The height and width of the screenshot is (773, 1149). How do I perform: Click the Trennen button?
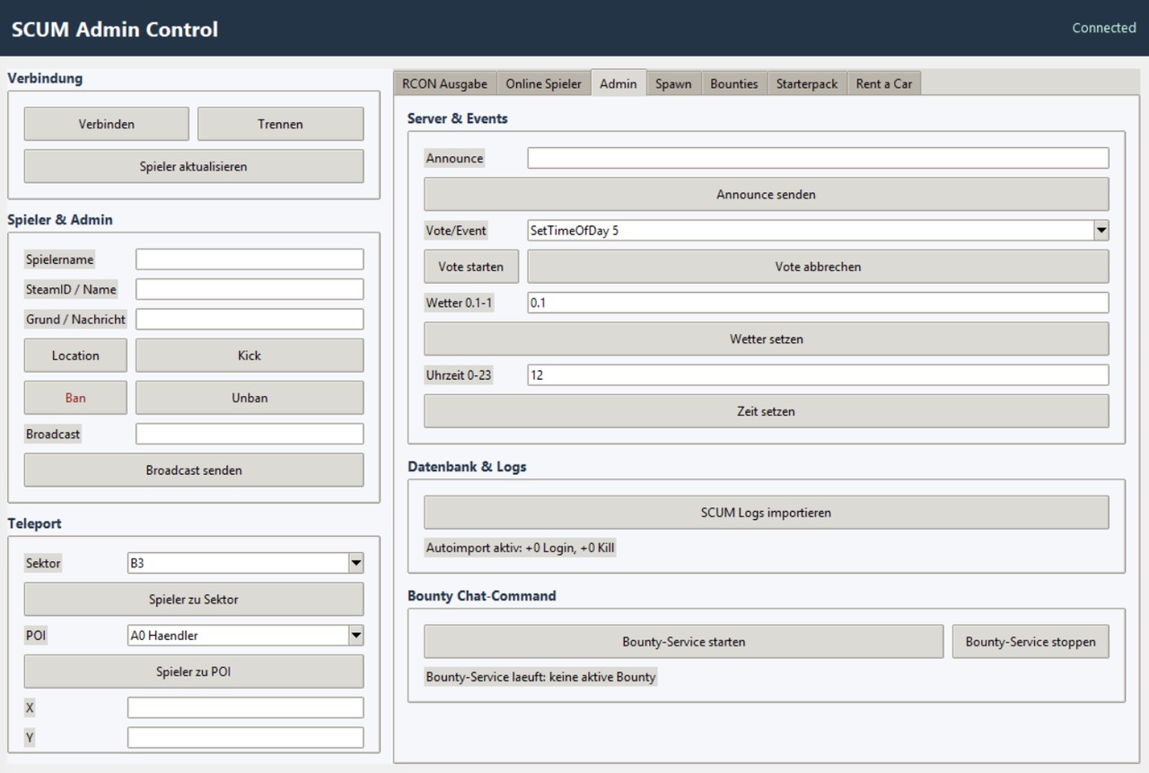(x=281, y=124)
